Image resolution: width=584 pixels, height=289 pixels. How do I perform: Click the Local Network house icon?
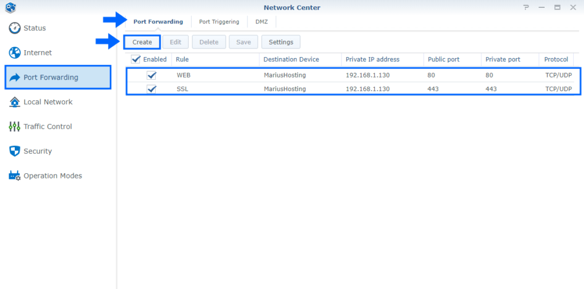click(15, 102)
